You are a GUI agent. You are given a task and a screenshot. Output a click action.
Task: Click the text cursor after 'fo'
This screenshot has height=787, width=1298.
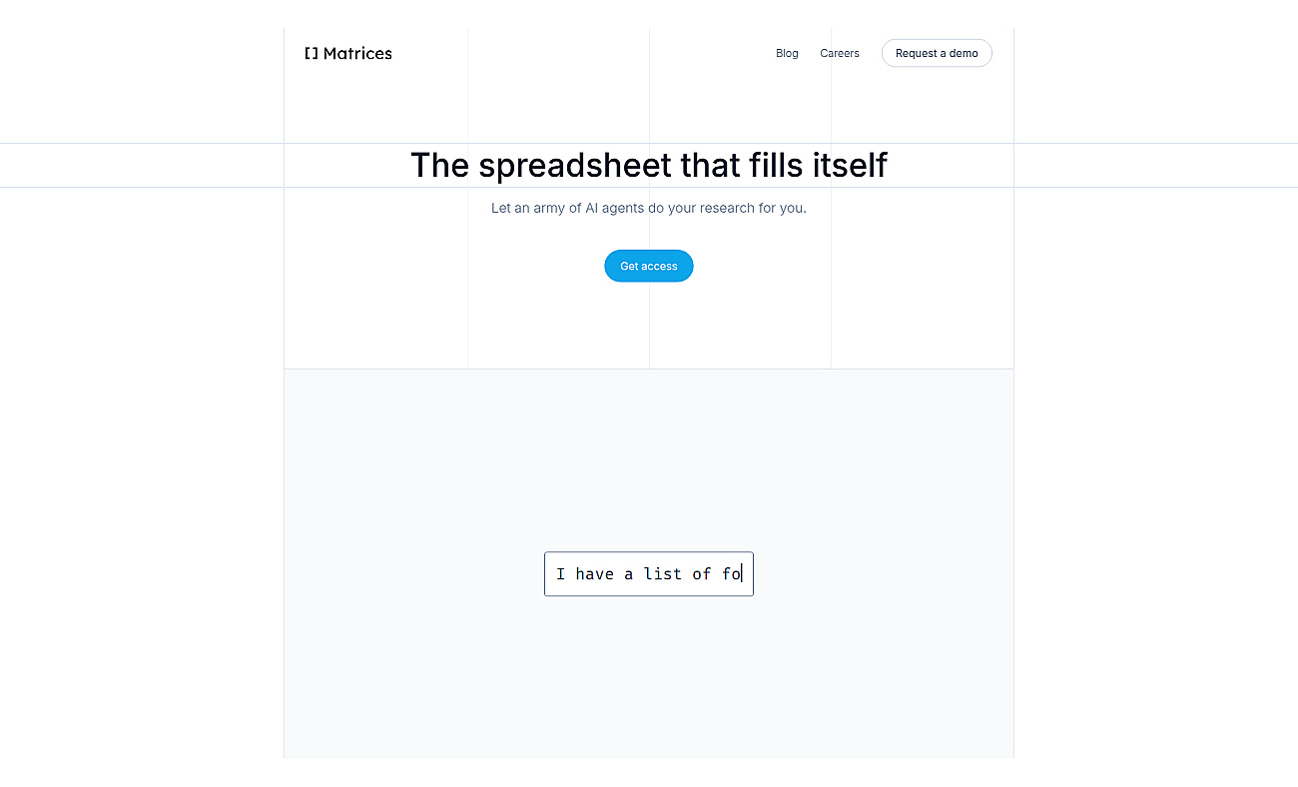pyautogui.click(x=742, y=573)
